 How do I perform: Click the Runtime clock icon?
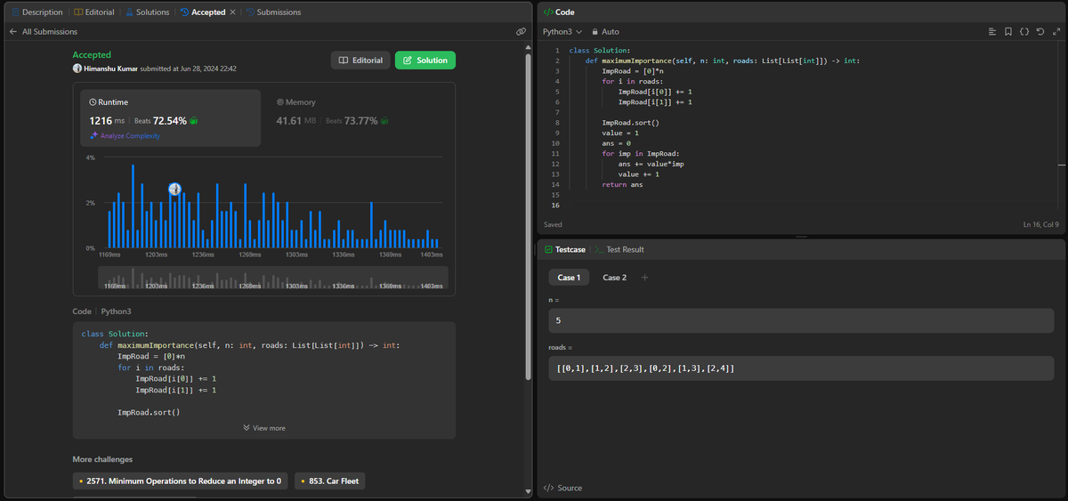click(x=93, y=102)
